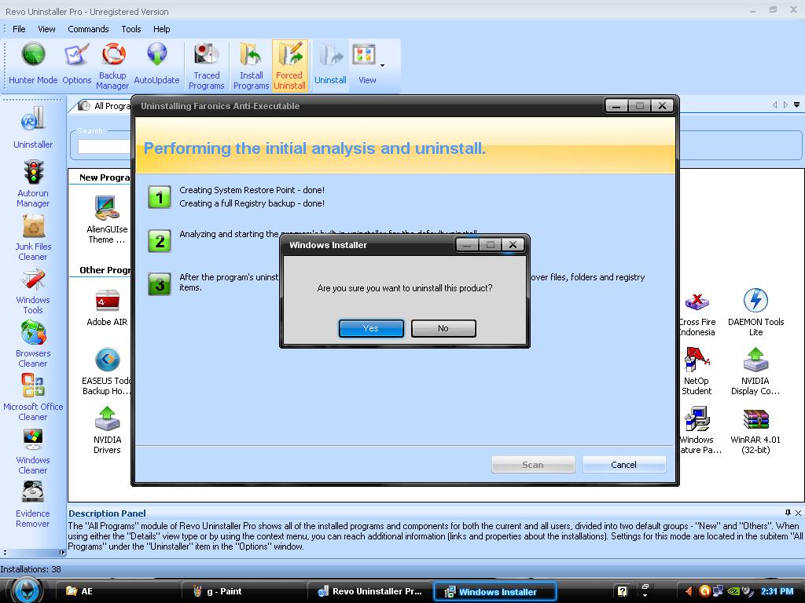The image size is (805, 603).
Task: Click the Search input field
Action: pos(105,146)
